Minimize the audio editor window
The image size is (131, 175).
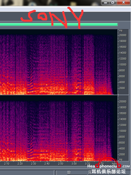(106, 2)
